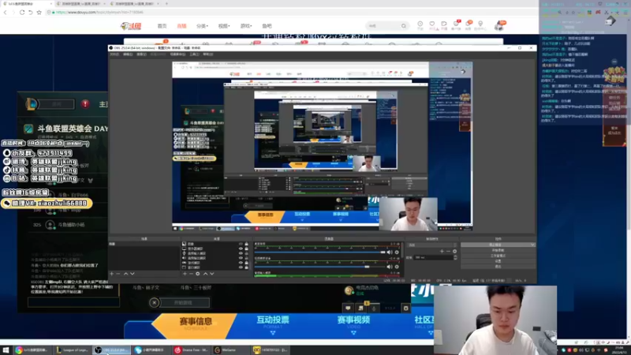631x355 pixels.
Task: Add a new source in OBS sources panel
Action: tap(185, 274)
